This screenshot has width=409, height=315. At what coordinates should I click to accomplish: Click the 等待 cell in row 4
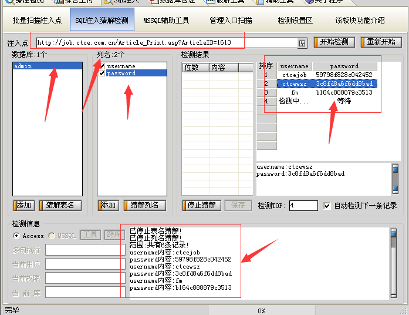pyautogui.click(x=344, y=101)
